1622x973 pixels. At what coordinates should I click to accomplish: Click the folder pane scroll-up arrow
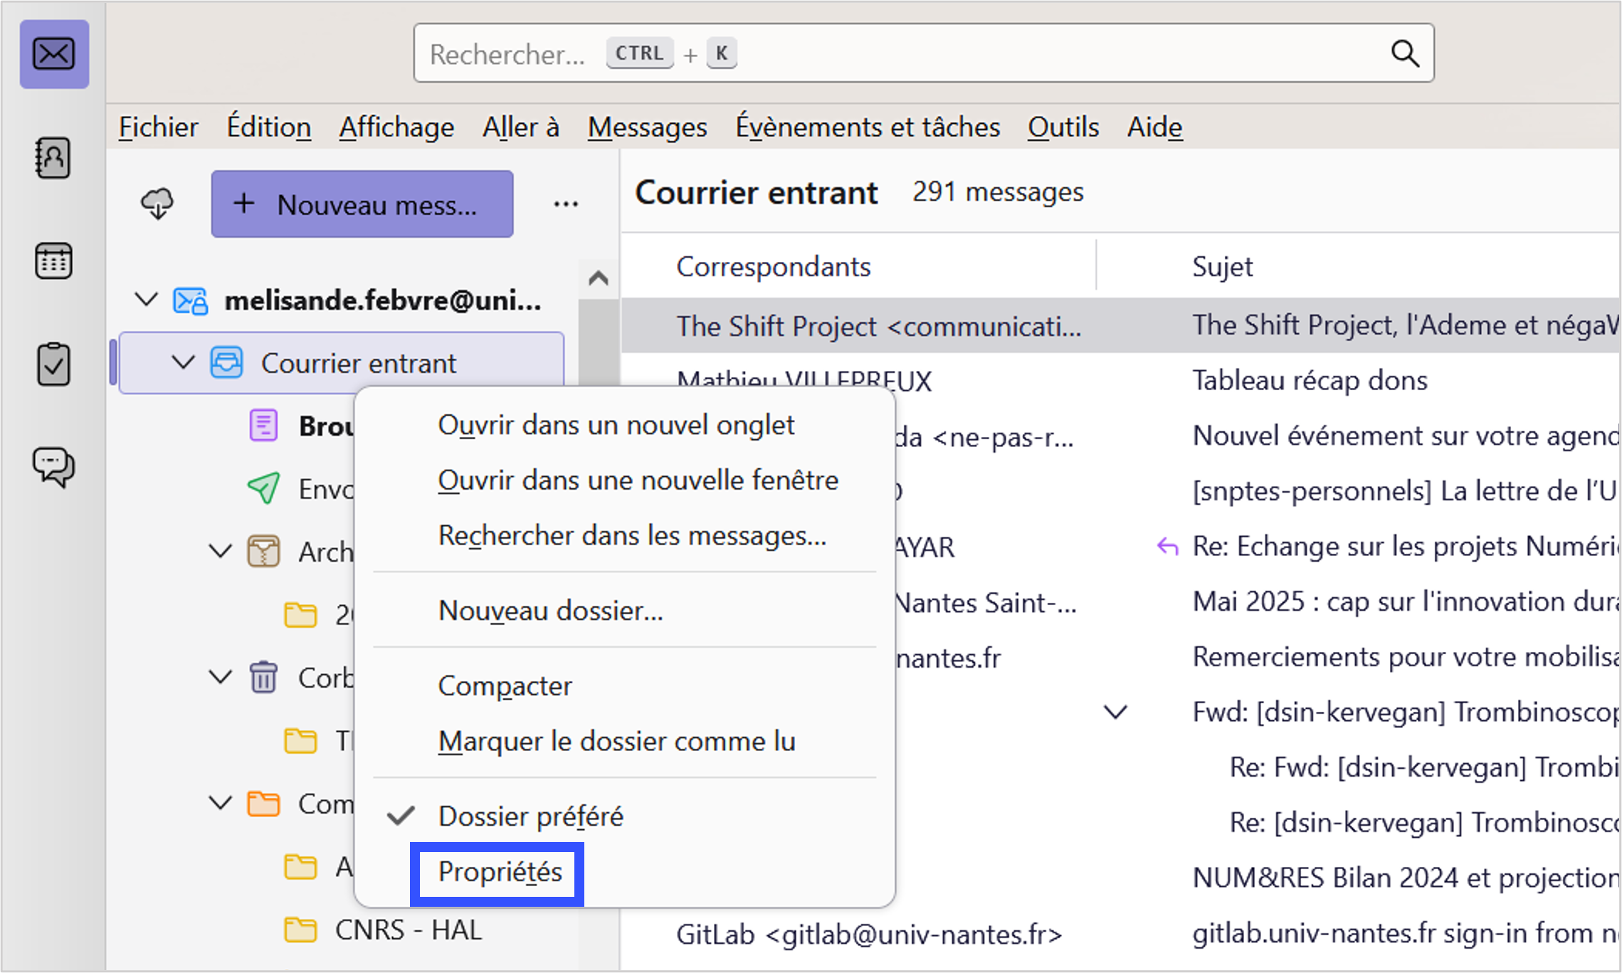pyautogui.click(x=598, y=278)
